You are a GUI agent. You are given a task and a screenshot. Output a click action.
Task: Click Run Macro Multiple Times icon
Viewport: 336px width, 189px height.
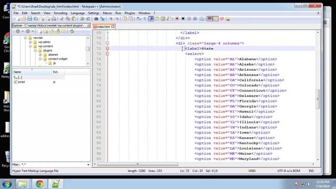tap(195, 19)
